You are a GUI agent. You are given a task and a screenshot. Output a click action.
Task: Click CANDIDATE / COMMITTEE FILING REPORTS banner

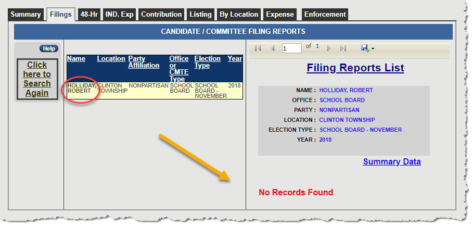233,32
